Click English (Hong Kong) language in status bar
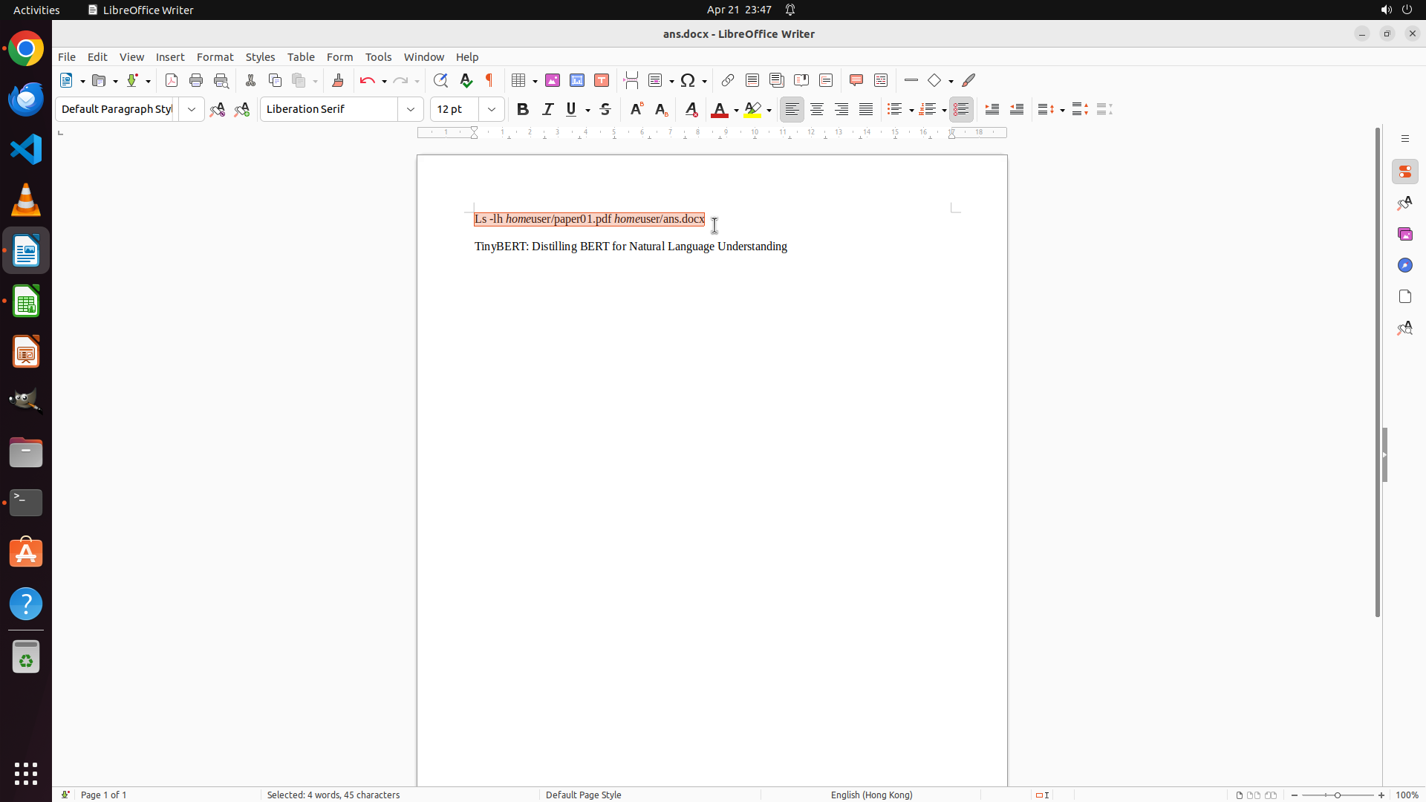This screenshot has height=802, width=1426. [871, 795]
